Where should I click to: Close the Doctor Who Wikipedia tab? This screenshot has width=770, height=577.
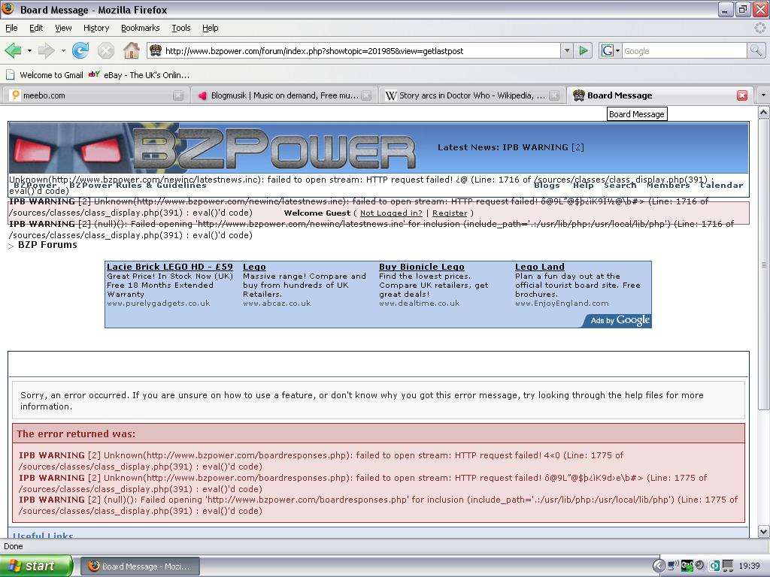click(554, 95)
